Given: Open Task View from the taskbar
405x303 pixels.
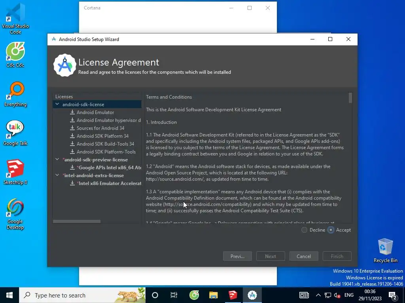Looking at the screenshot, I should click(174, 295).
